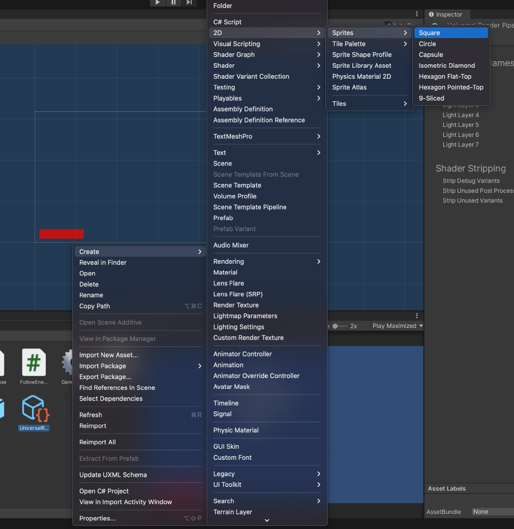Click the red sprite in the Scene view
Image resolution: width=514 pixels, height=529 pixels.
[61, 234]
